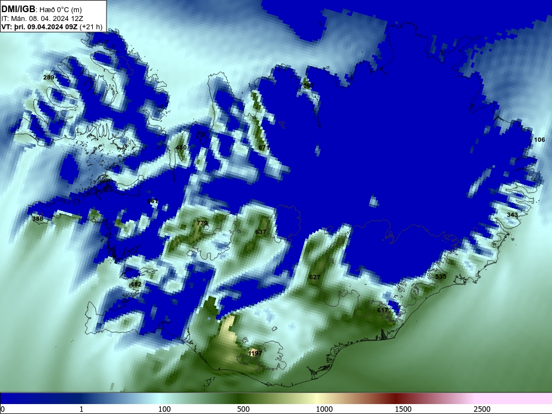Screen dimensions: 552x414
Task: Click the 661 value on the map
Action: [152, 201]
